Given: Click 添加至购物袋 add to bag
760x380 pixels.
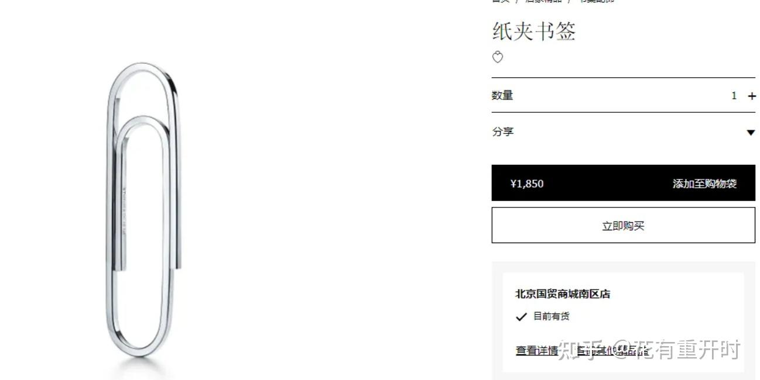Looking at the screenshot, I should (704, 184).
